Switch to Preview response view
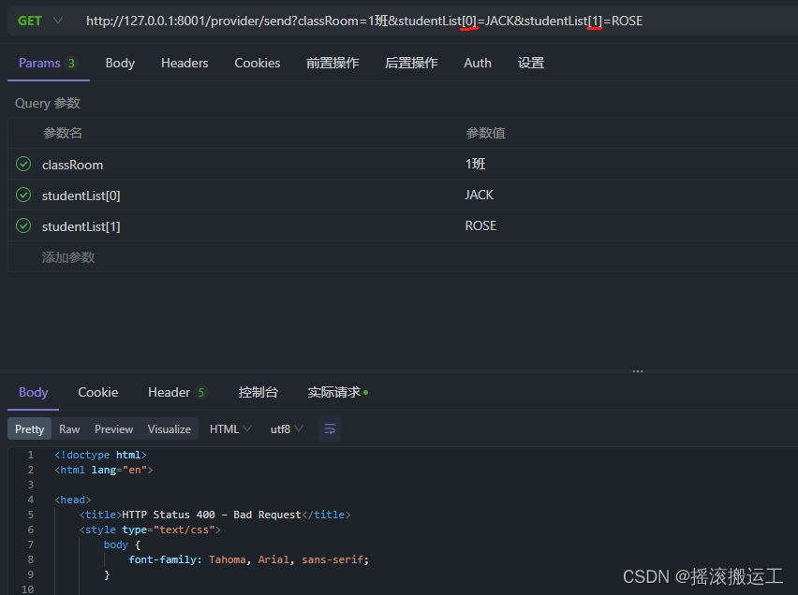The image size is (798, 595). point(113,428)
